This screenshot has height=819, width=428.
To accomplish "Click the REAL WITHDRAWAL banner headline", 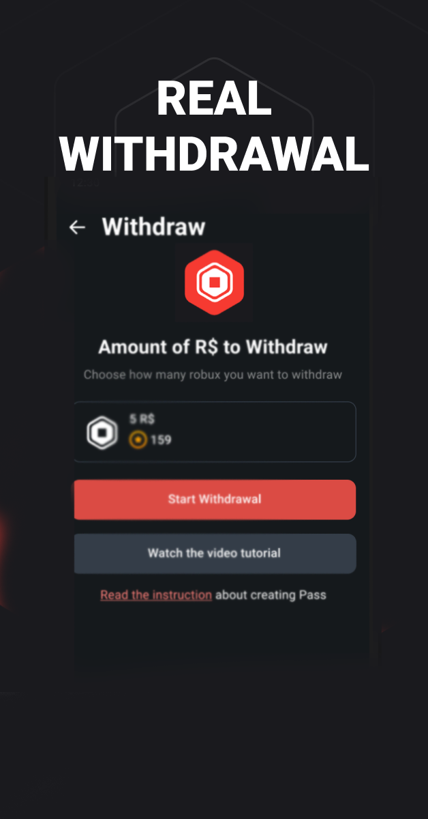I will [x=214, y=127].
